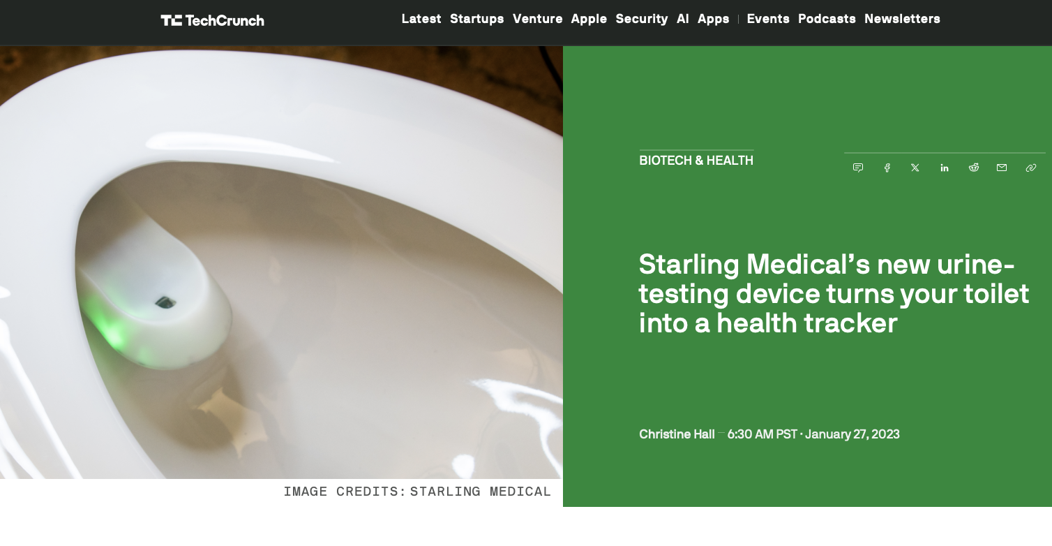This screenshot has height=546, width=1052.
Task: Copy article link icon
Action: [x=1031, y=168]
